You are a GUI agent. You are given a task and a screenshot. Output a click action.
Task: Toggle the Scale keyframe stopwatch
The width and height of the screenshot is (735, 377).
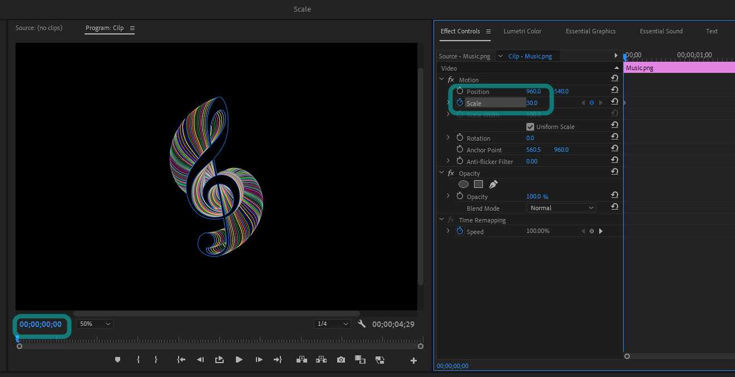(x=460, y=103)
